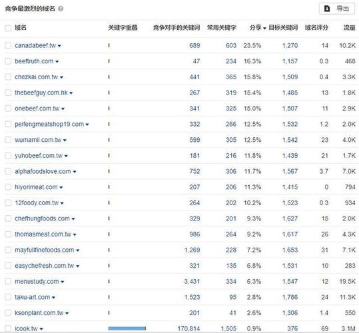Click common keywords value 306 for alphafoodslove.com

tap(230, 171)
